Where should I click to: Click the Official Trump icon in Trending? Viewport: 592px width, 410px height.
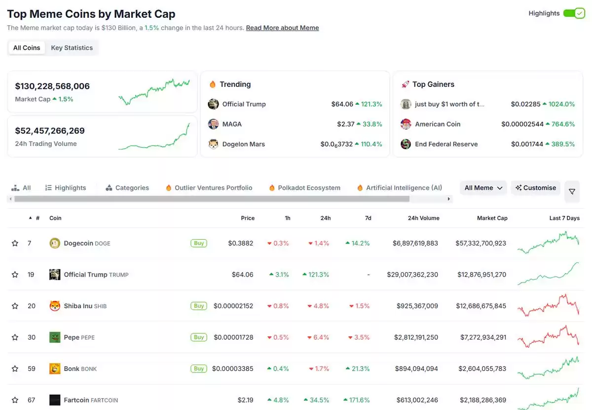click(213, 104)
